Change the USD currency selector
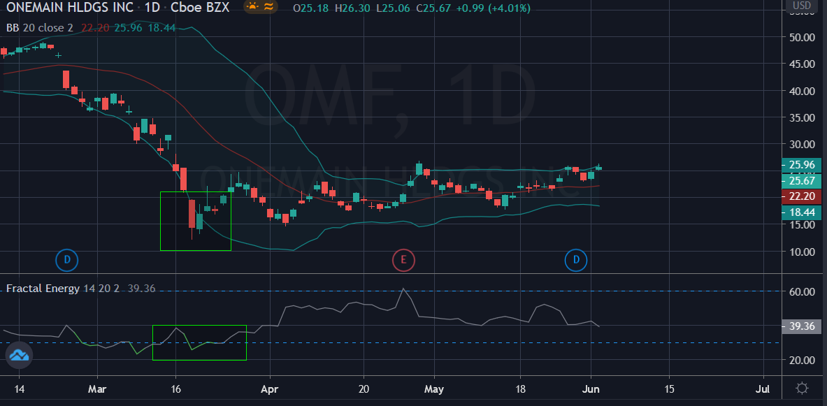The width and height of the screenshot is (827, 406). (x=802, y=6)
